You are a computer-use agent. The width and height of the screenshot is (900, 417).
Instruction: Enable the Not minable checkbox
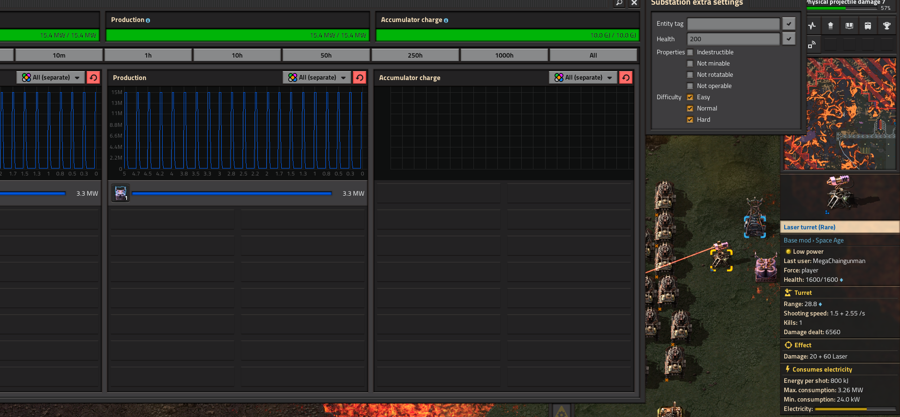click(690, 64)
